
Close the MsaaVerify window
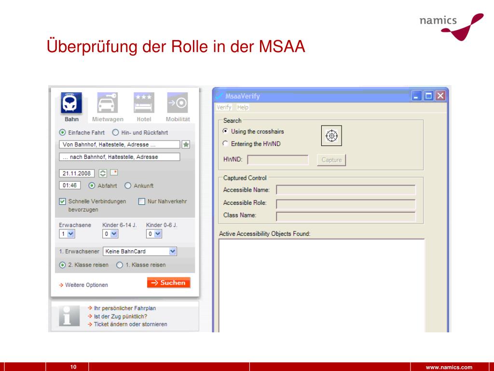[x=440, y=96]
